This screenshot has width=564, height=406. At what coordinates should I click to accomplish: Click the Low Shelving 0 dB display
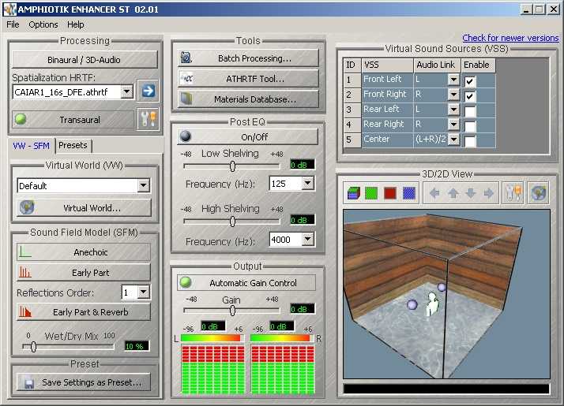coord(302,165)
